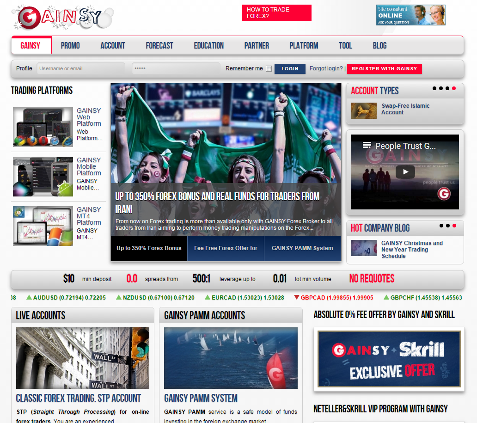Image resolution: width=477 pixels, height=423 pixels.
Task: Open the Wall Street live accounts image
Action: [x=83, y=358]
